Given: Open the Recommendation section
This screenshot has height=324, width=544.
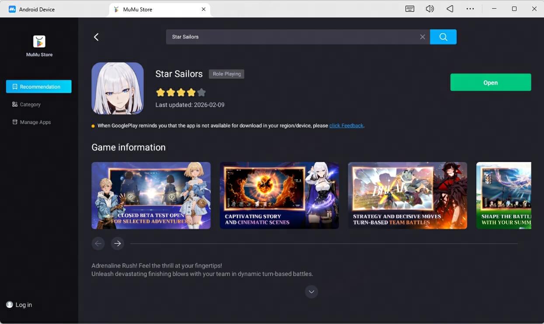Looking at the screenshot, I should click(39, 86).
